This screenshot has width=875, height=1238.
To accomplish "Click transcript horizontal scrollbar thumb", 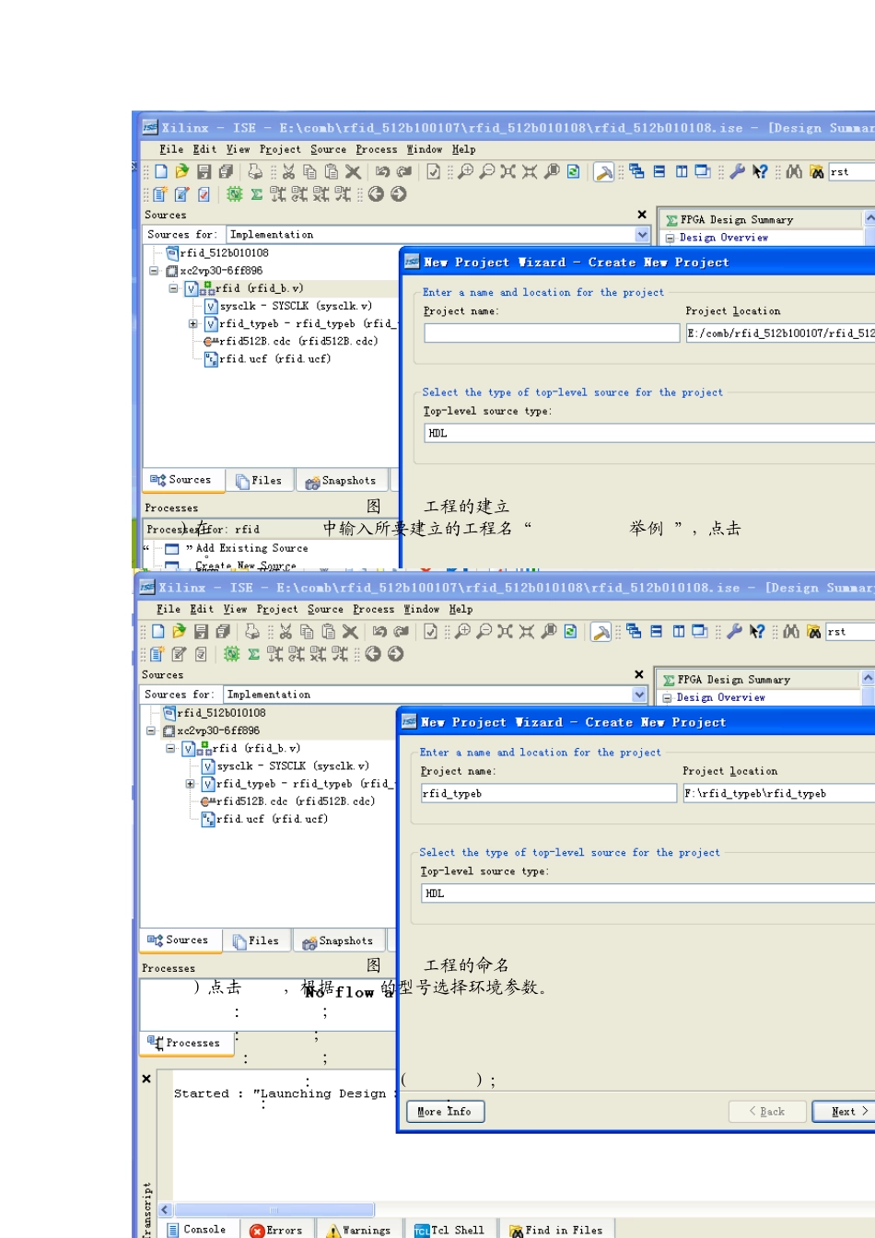I will pos(274,1209).
